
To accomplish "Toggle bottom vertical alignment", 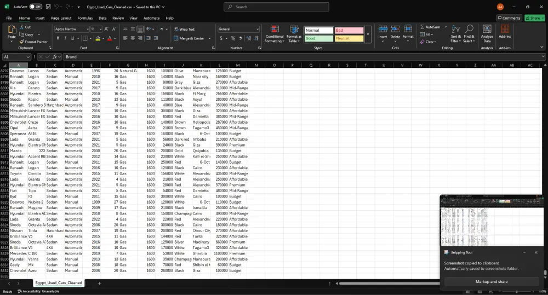I will 140,29.
